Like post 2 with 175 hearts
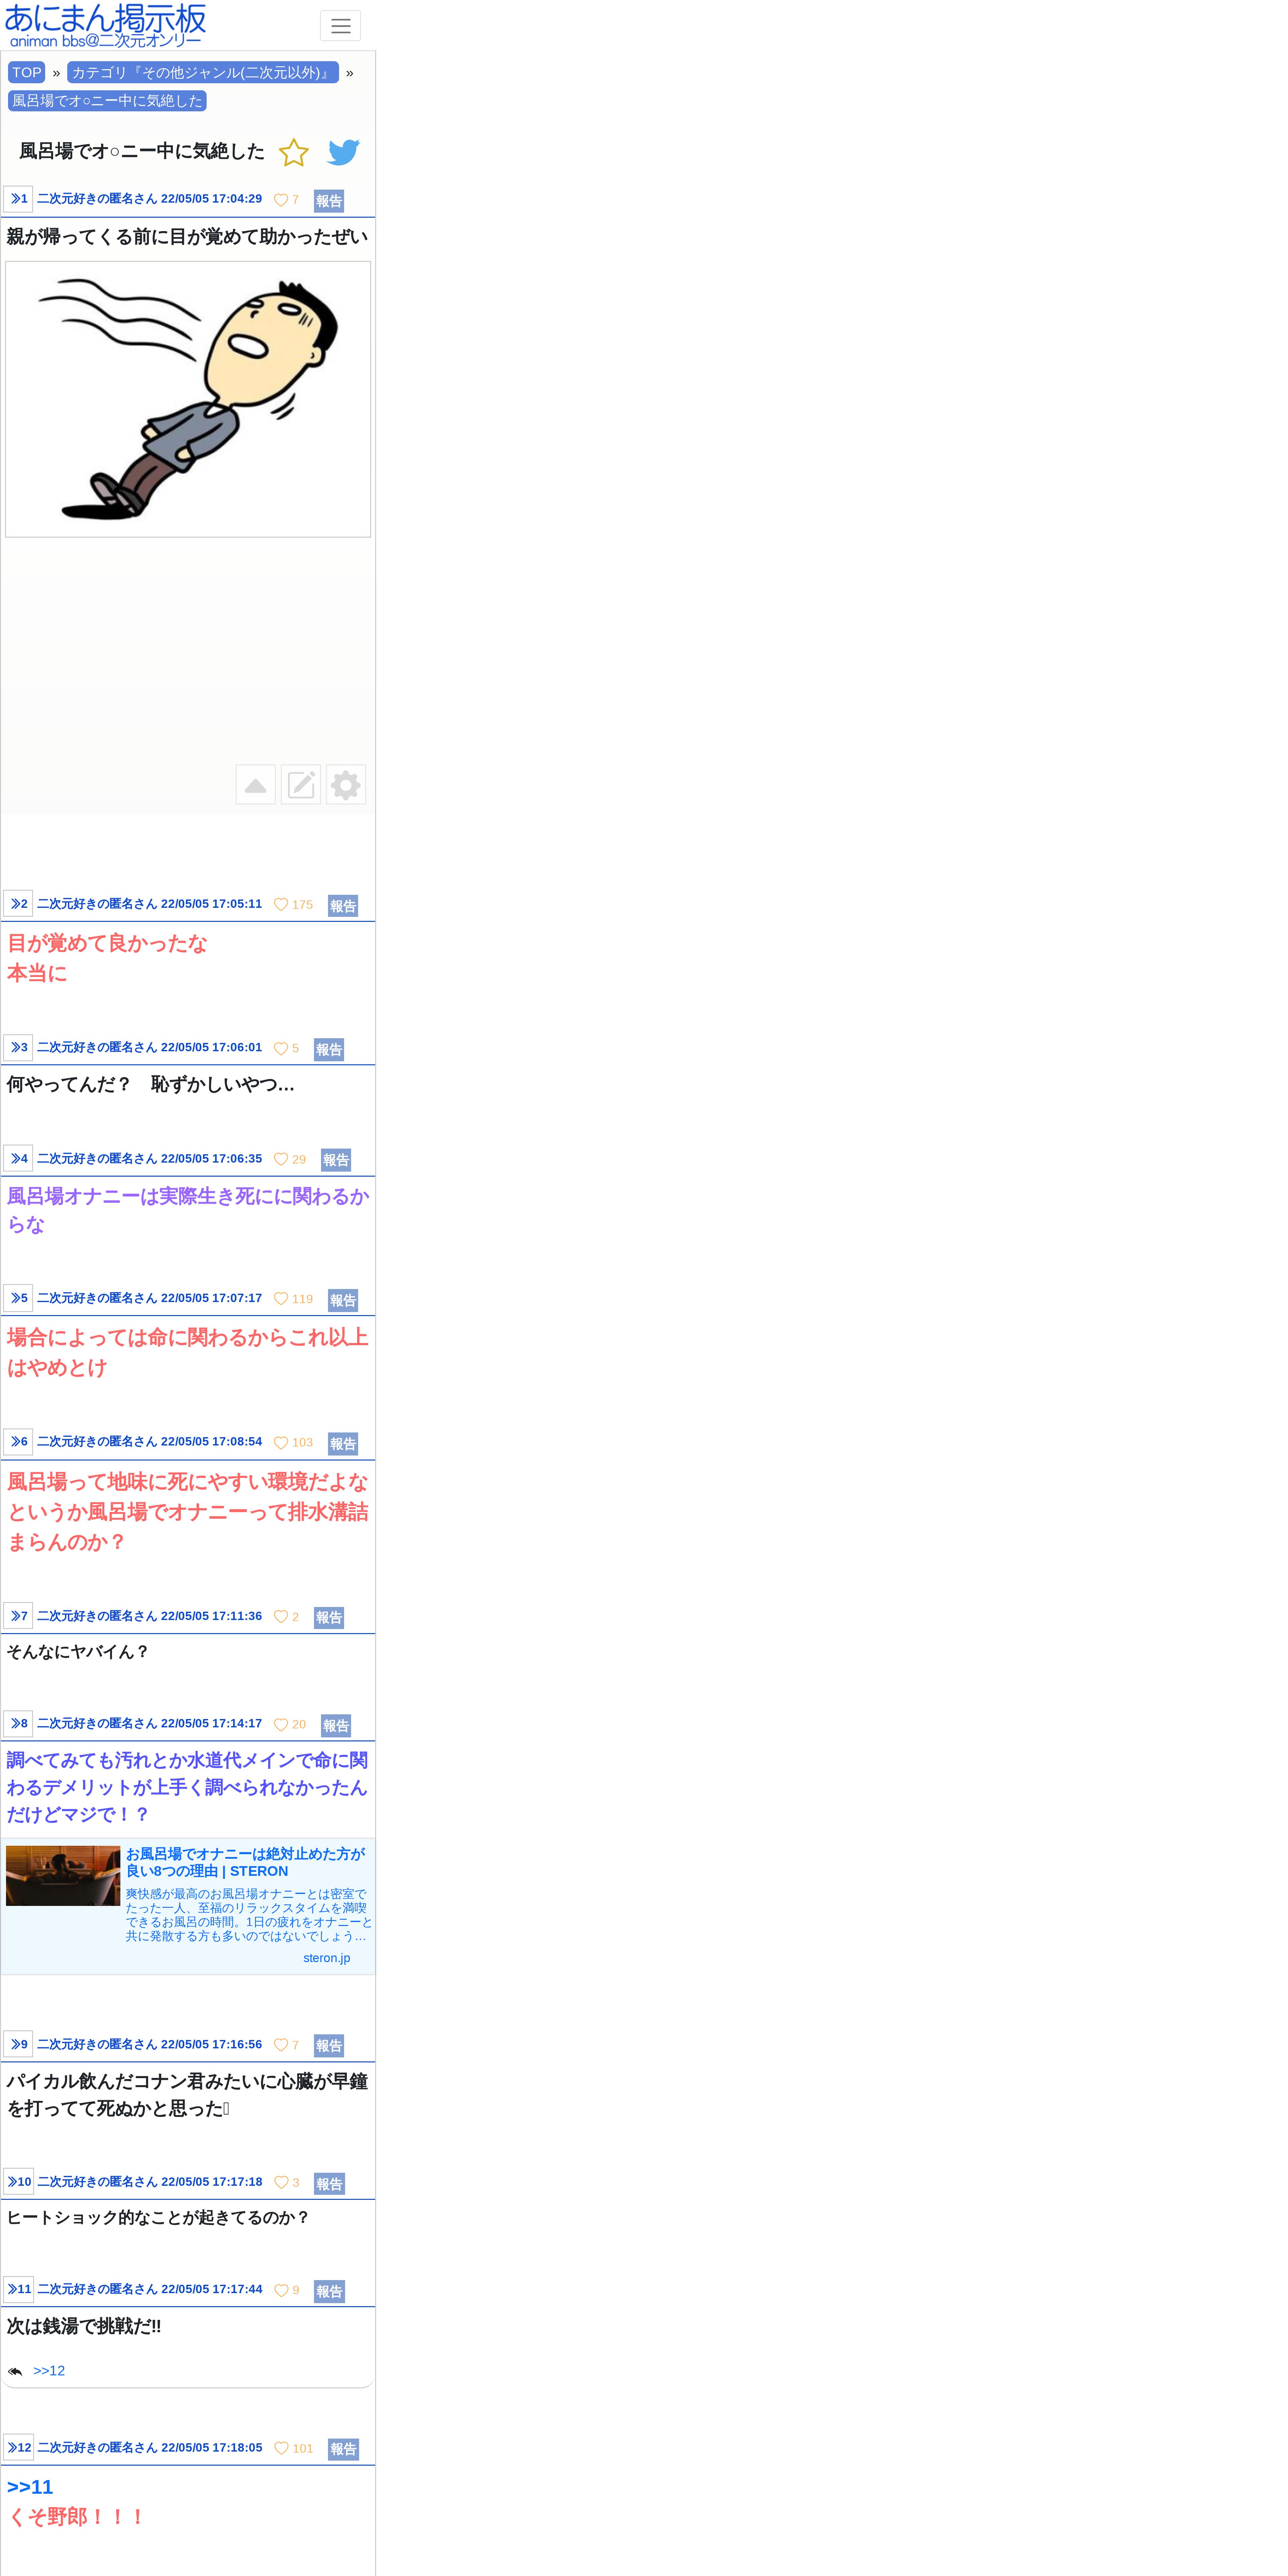1288x2576 pixels. [x=281, y=905]
